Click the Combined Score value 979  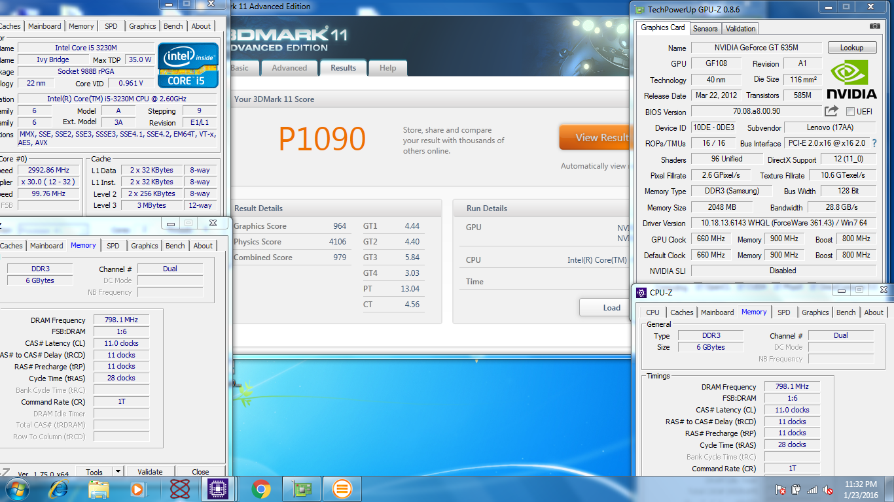[339, 258]
